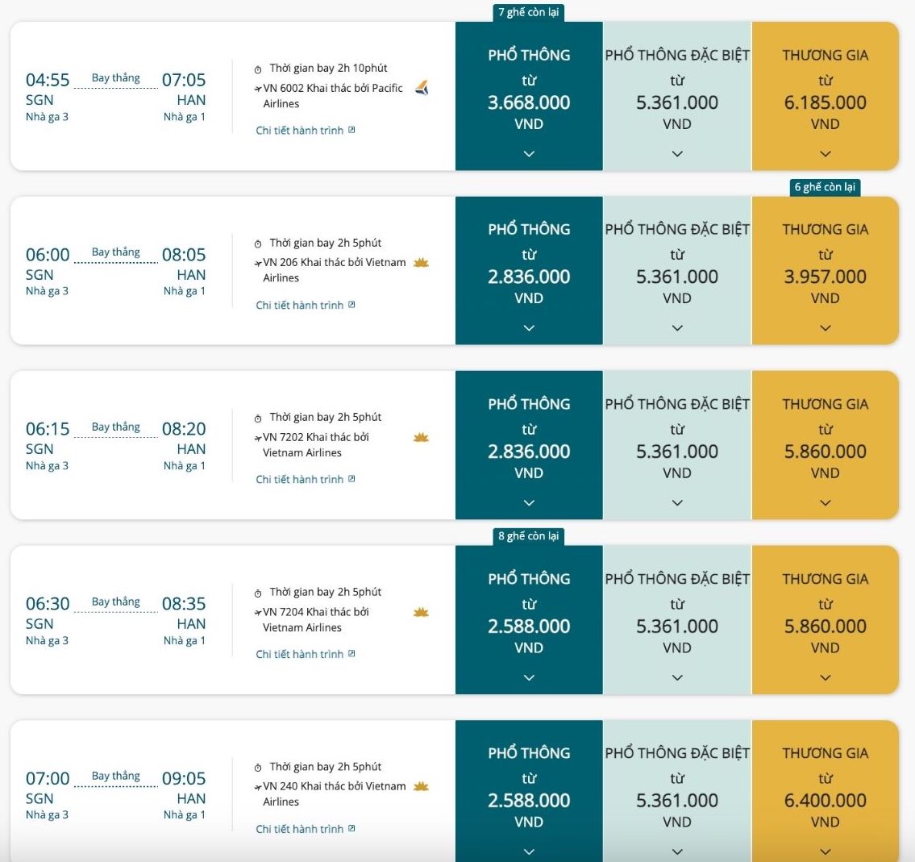Choose Phổ Thông Đặc Biệt fare for 06:30 flight
The image size is (915, 862).
coord(677,620)
